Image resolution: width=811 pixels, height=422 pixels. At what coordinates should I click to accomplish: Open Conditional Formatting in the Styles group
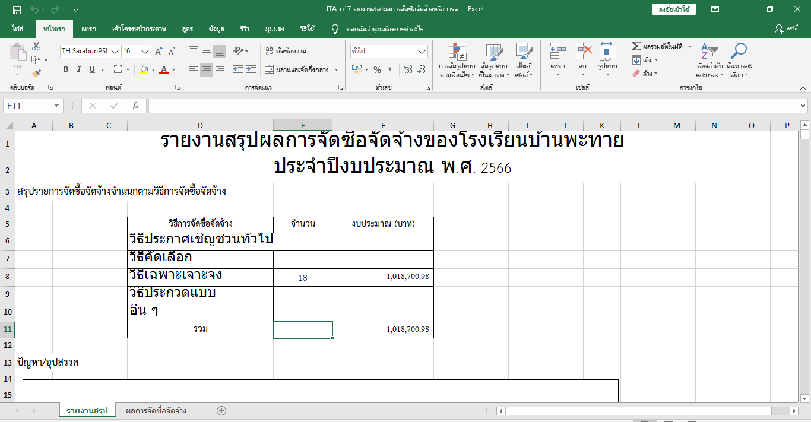tap(457, 61)
